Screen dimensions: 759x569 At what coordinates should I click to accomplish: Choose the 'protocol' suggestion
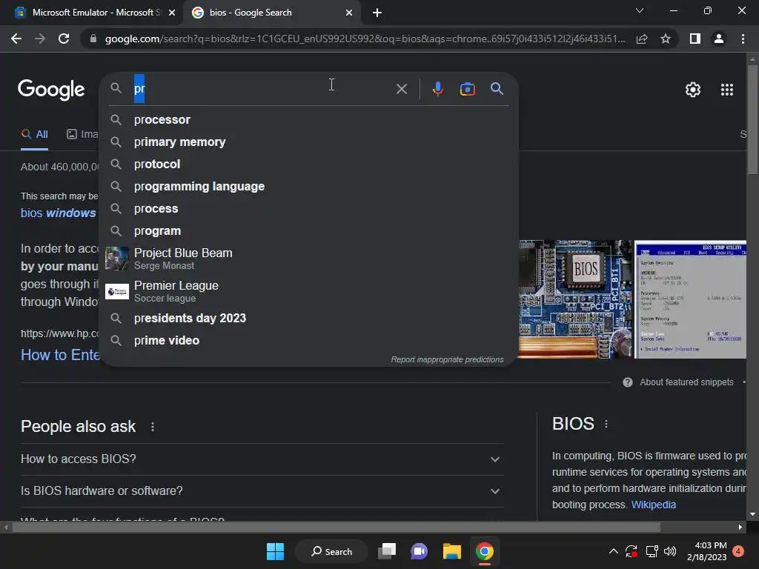(x=309, y=164)
